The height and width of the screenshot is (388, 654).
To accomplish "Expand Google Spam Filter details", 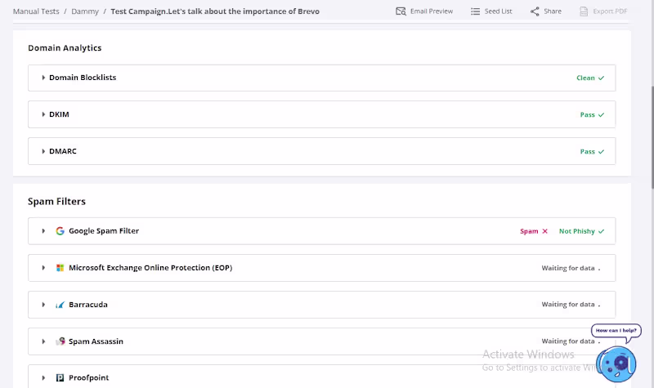I will pyautogui.click(x=43, y=231).
